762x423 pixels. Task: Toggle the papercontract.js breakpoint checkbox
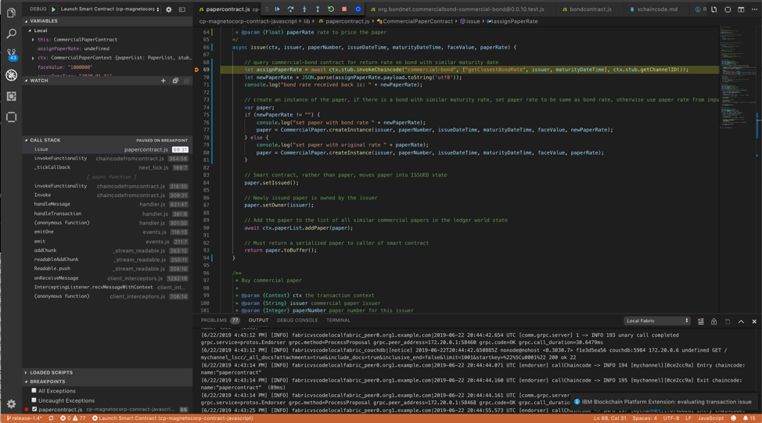[x=34, y=410]
